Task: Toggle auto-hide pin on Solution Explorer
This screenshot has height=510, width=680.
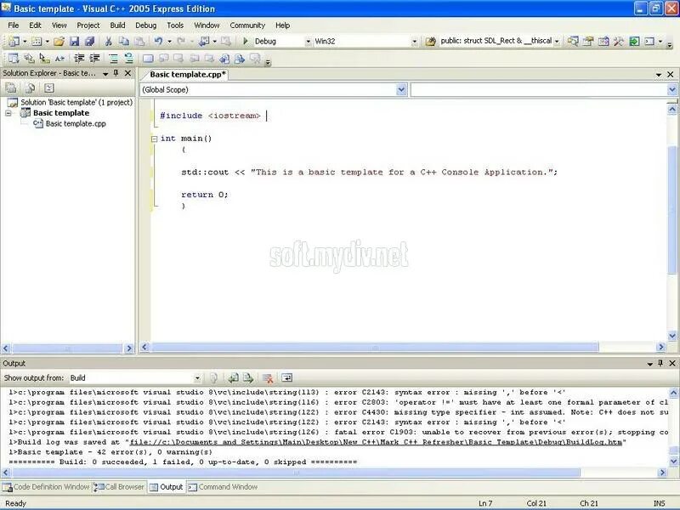Action: tap(116, 73)
